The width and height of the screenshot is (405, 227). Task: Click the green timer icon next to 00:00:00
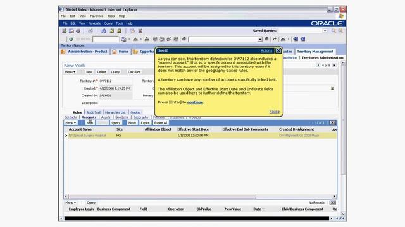tap(71, 39)
